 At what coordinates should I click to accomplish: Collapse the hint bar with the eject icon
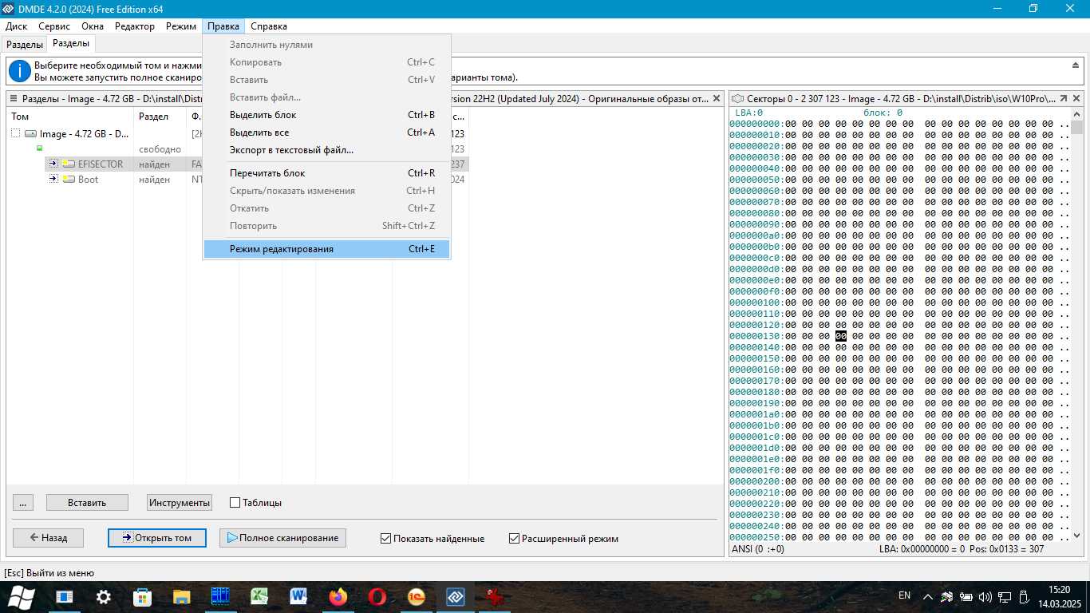coord(1075,65)
